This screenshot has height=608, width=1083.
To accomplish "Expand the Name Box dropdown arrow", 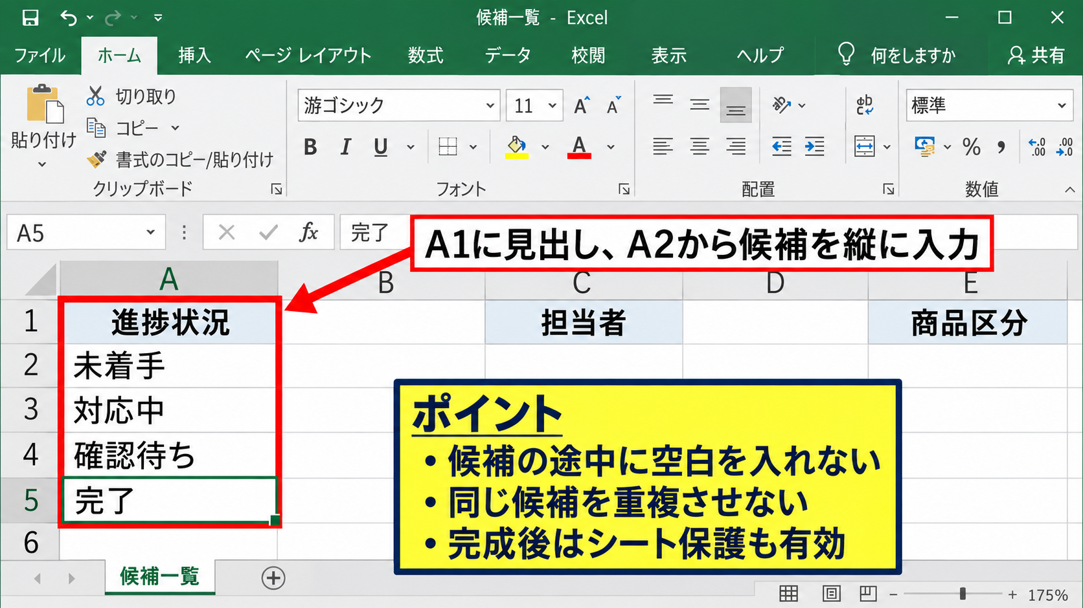I will [x=150, y=232].
